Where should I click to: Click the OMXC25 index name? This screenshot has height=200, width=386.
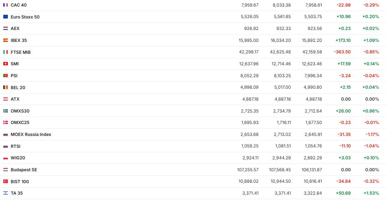(20, 122)
